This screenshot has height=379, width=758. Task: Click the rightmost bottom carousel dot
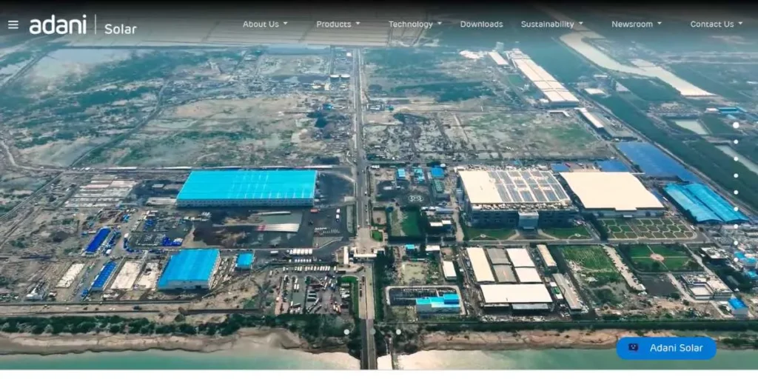tap(398, 332)
